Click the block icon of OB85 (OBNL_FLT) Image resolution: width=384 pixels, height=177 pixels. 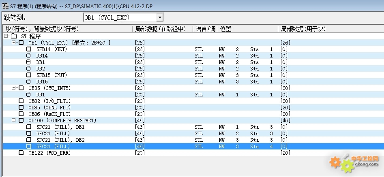21,107
